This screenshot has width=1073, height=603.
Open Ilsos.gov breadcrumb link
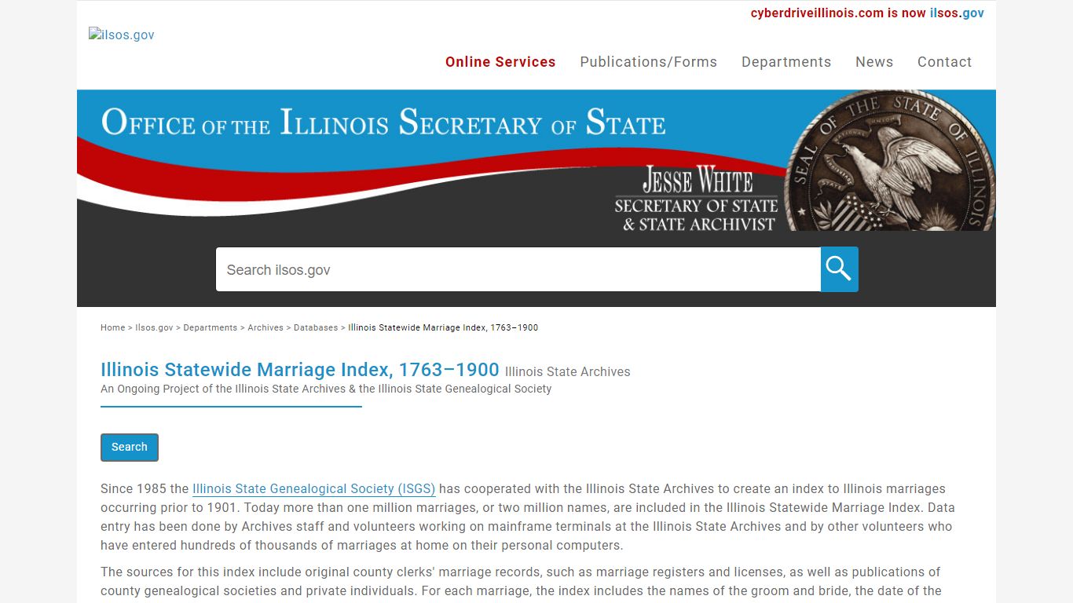coord(154,327)
